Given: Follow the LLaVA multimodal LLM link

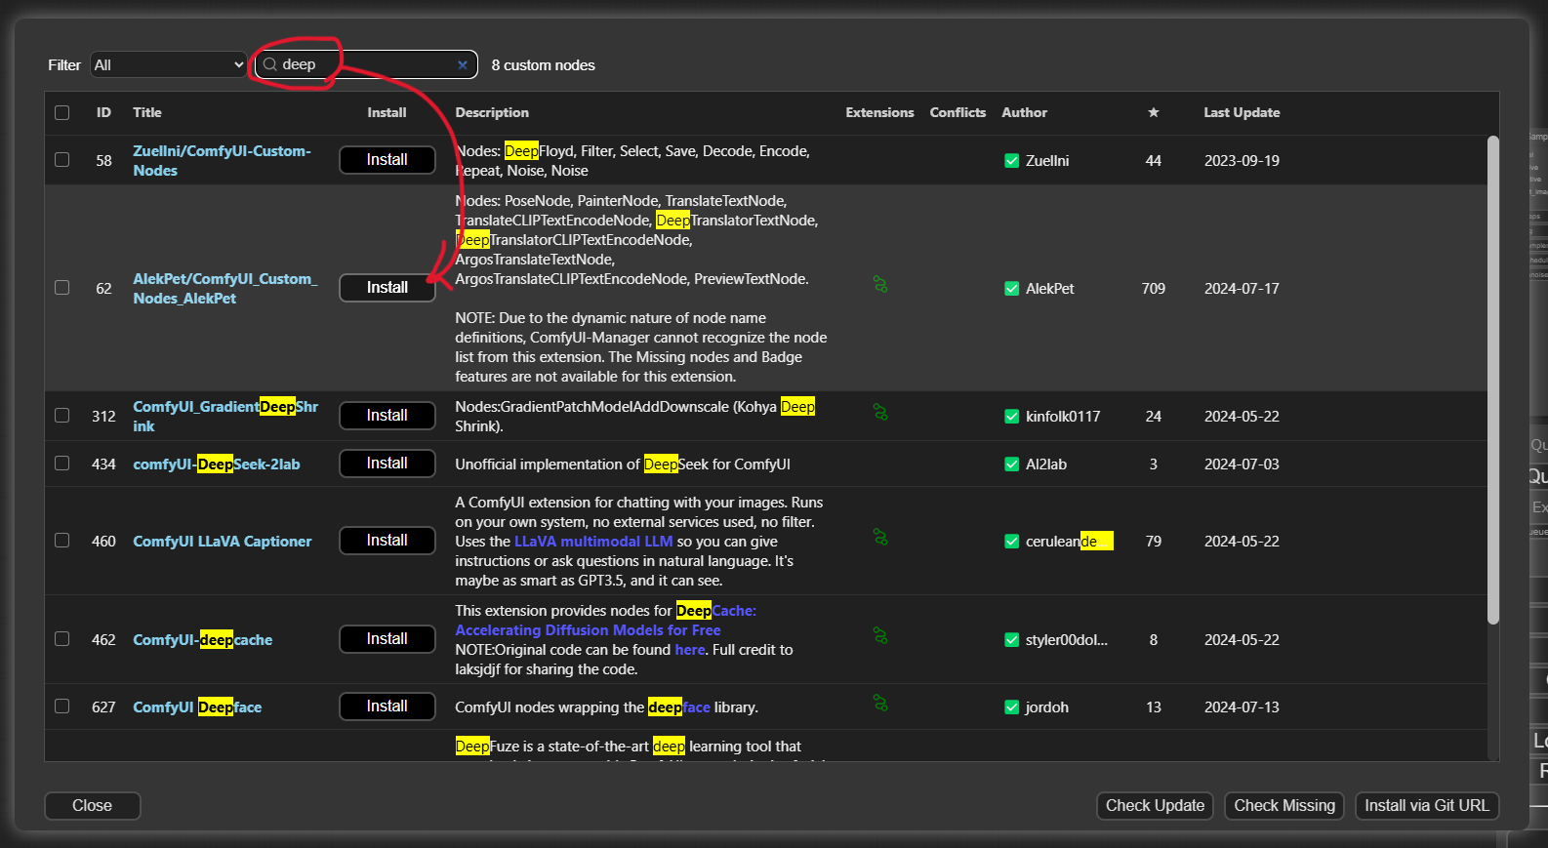Looking at the screenshot, I should click(593, 542).
